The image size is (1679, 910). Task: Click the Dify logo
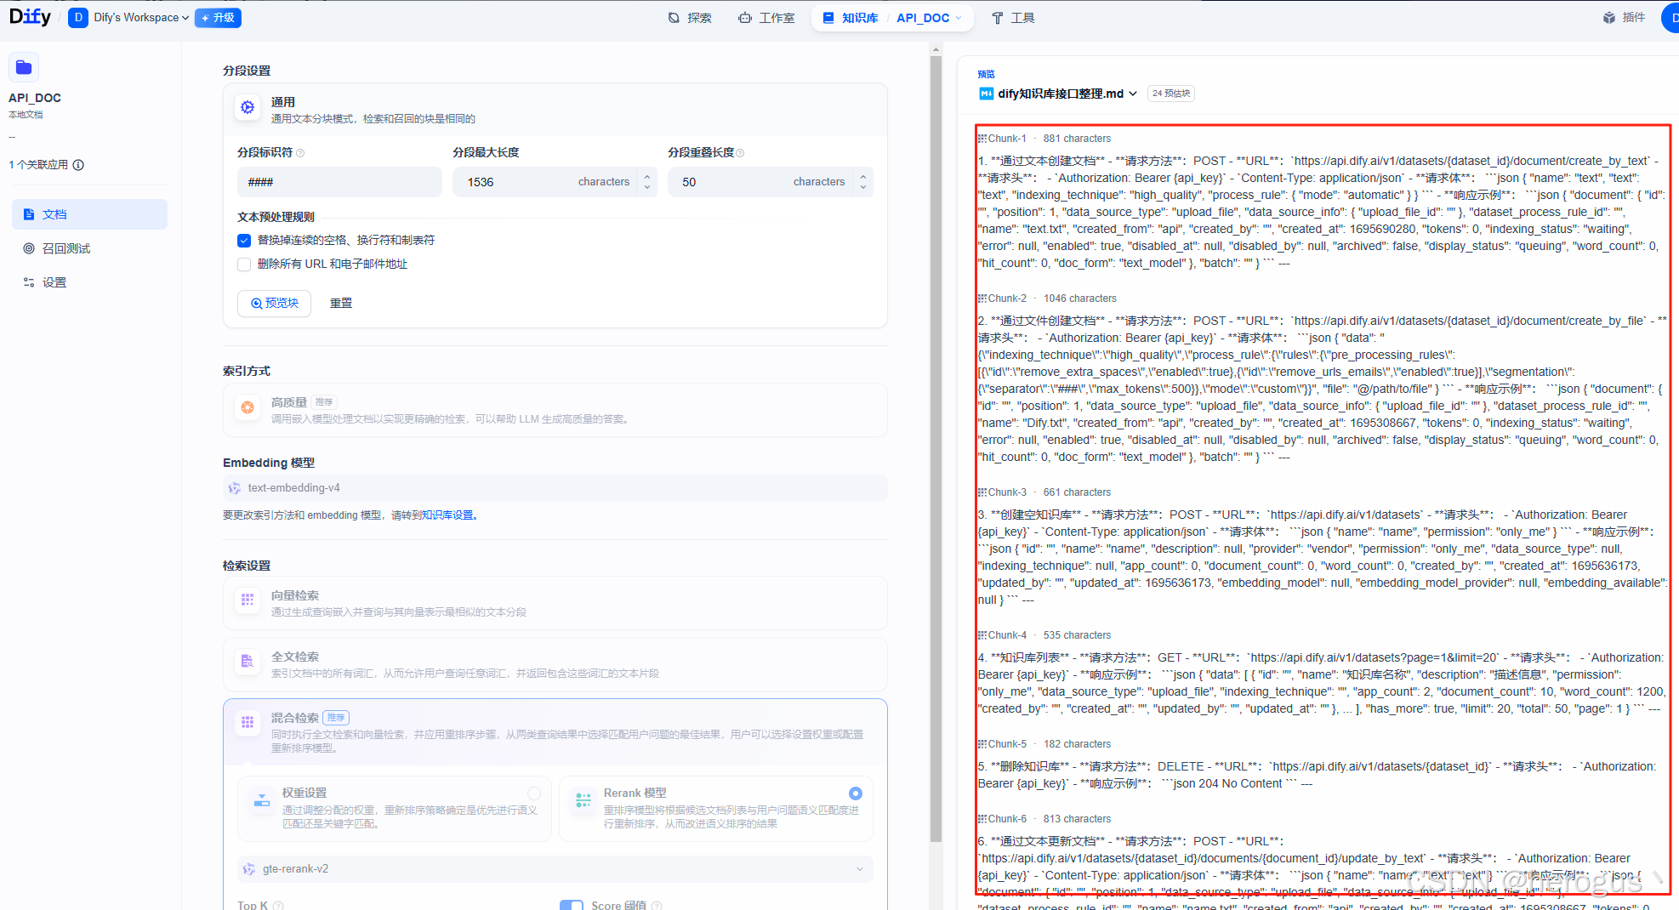click(30, 17)
